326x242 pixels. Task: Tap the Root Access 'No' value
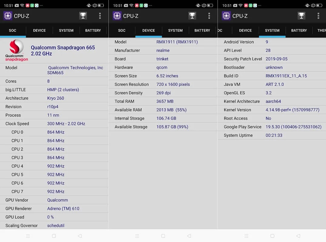268,118
